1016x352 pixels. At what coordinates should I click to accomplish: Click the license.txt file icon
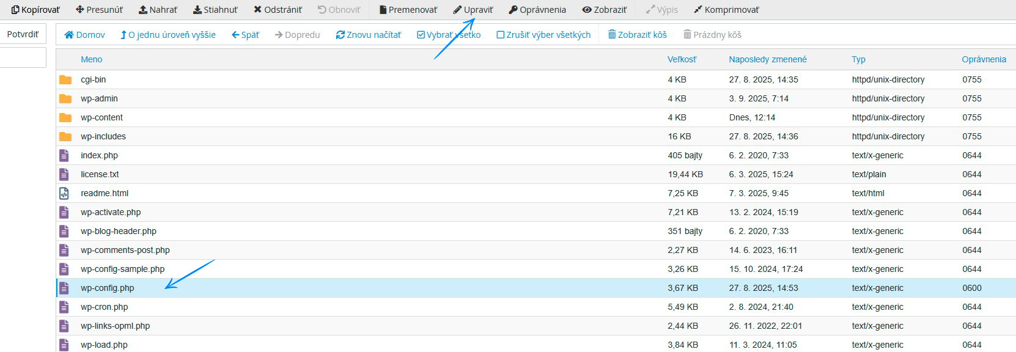(64, 174)
